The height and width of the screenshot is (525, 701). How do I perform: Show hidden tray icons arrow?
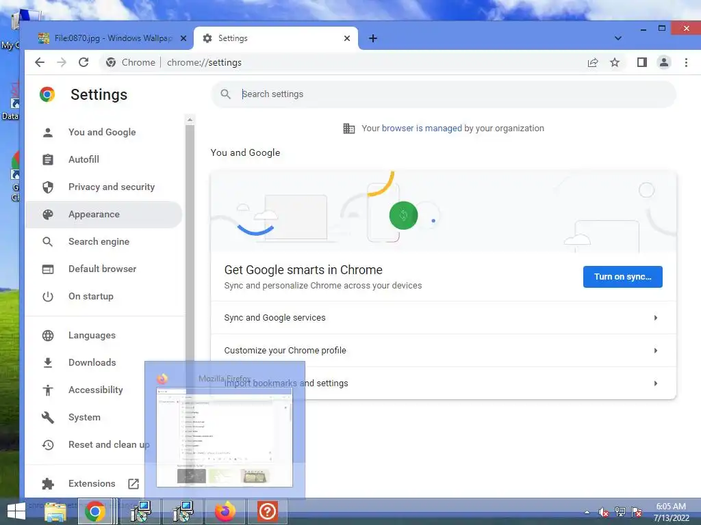pyautogui.click(x=587, y=512)
